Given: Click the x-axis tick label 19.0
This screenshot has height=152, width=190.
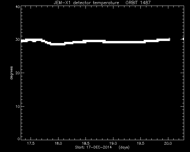Looking at the screenshot, I should 113,143.
